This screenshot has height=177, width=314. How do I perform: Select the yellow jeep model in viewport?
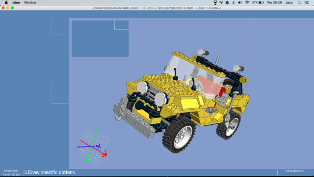(181, 100)
